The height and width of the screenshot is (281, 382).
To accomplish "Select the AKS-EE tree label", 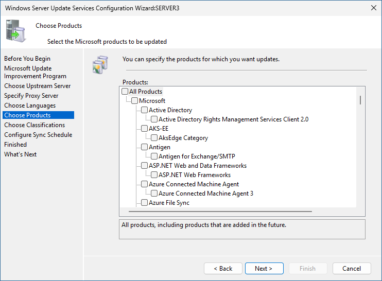I will click(x=159, y=129).
